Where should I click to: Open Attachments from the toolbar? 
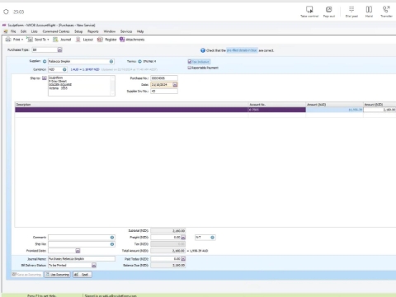(x=132, y=40)
